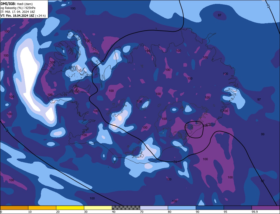This screenshot has width=280, height=214.
Task: Click the legend scale value '90'
Action: (x=197, y=212)
